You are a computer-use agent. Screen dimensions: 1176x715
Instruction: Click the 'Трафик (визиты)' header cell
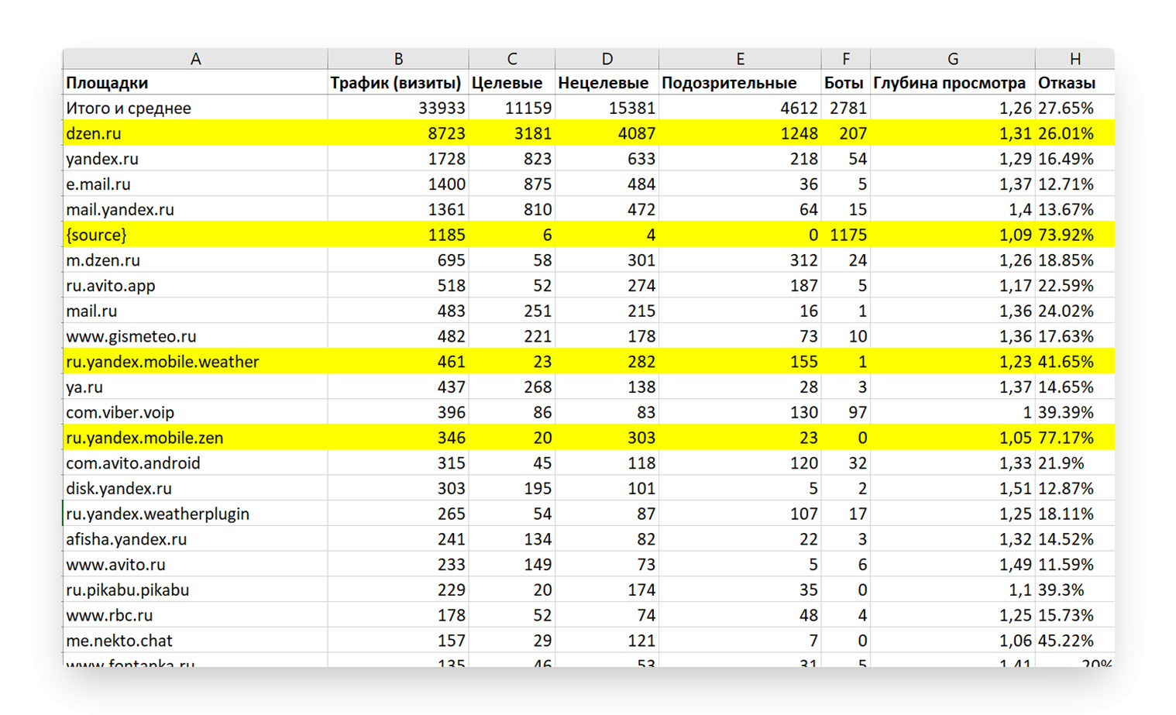398,83
